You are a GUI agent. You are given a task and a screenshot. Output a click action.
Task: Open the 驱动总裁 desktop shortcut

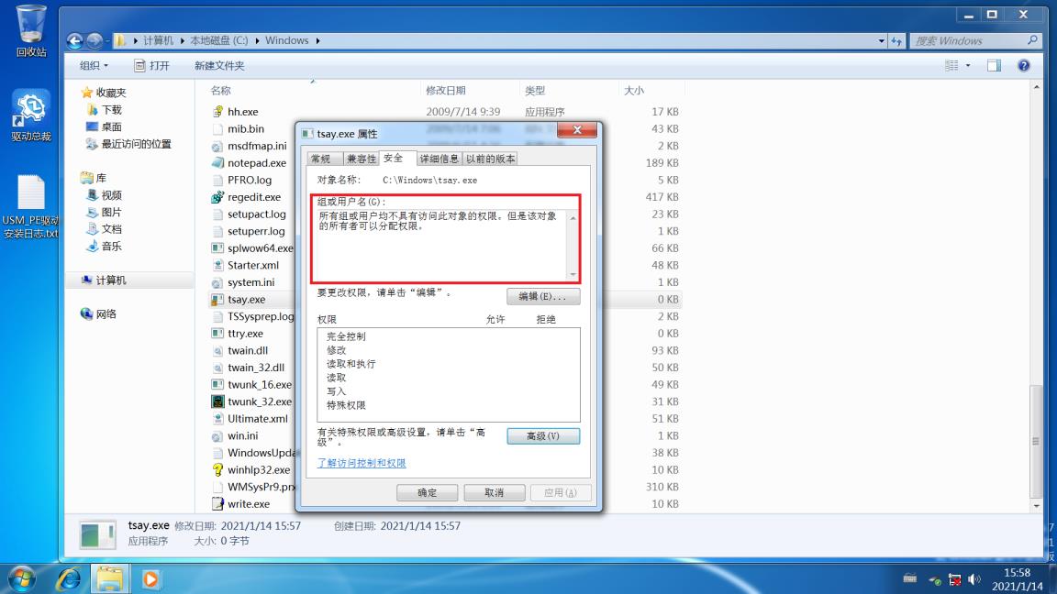pyautogui.click(x=31, y=115)
